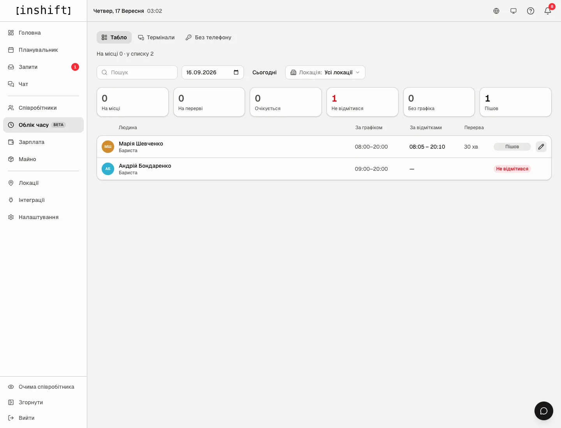Filter by Не відмітився card
Image resolution: width=561 pixels, height=428 pixels.
pyautogui.click(x=362, y=102)
